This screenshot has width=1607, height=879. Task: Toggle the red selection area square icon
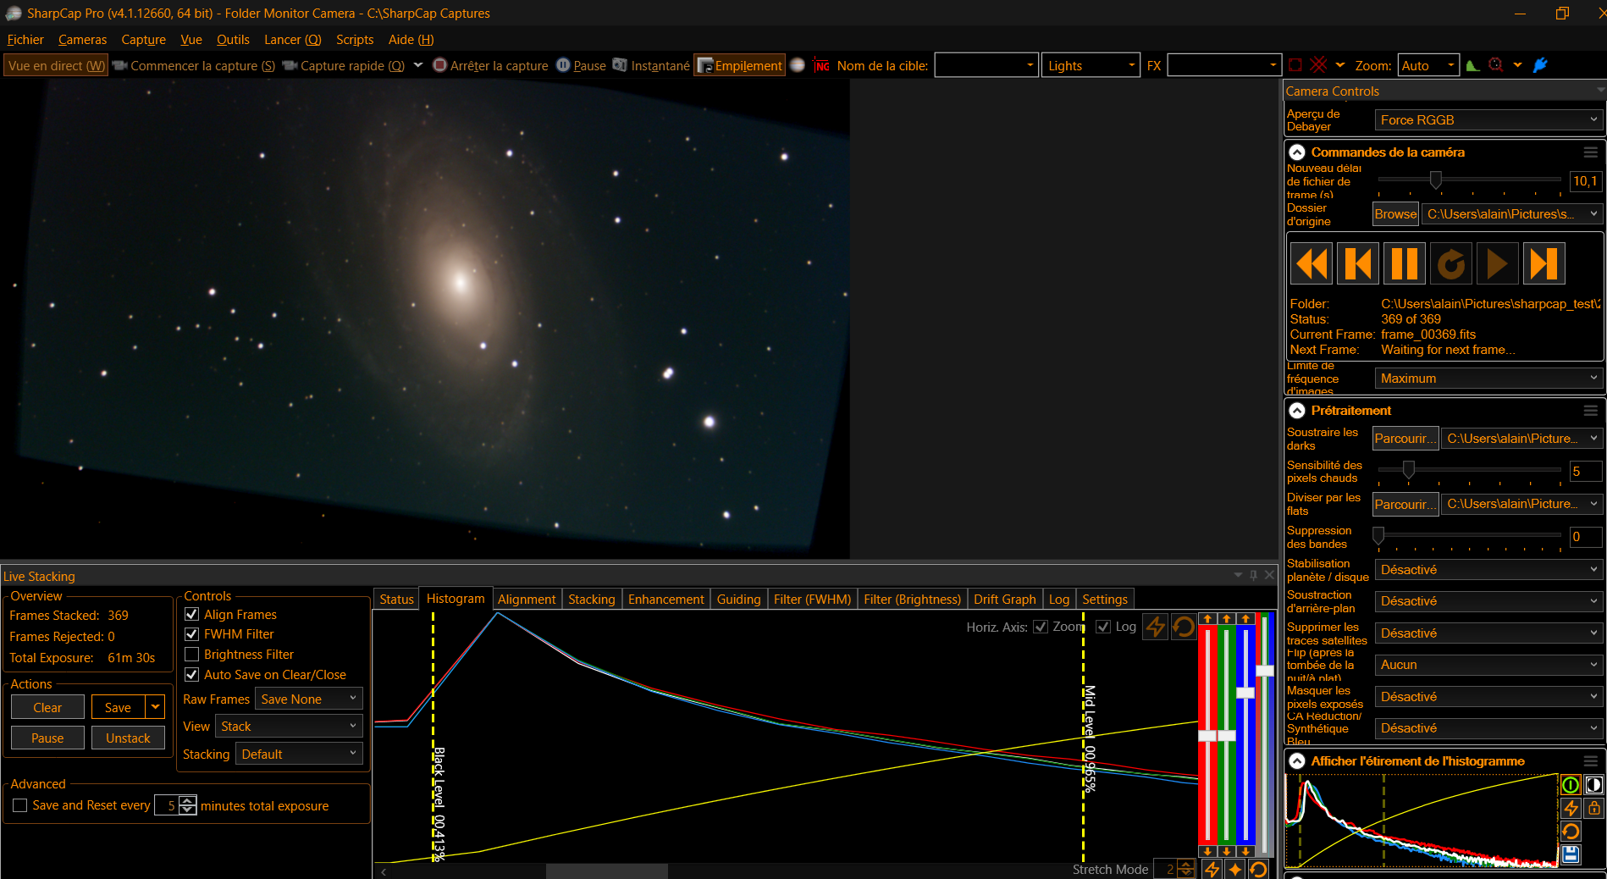point(1295,65)
